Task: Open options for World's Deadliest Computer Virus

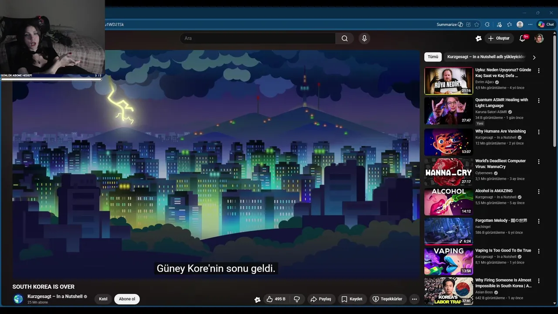Action: tap(539, 161)
